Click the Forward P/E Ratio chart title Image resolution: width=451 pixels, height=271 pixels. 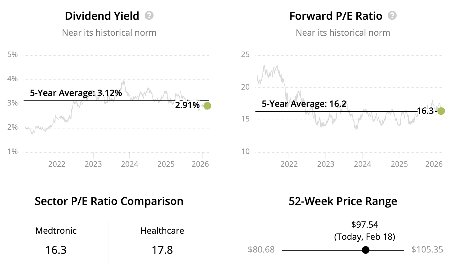pos(336,16)
